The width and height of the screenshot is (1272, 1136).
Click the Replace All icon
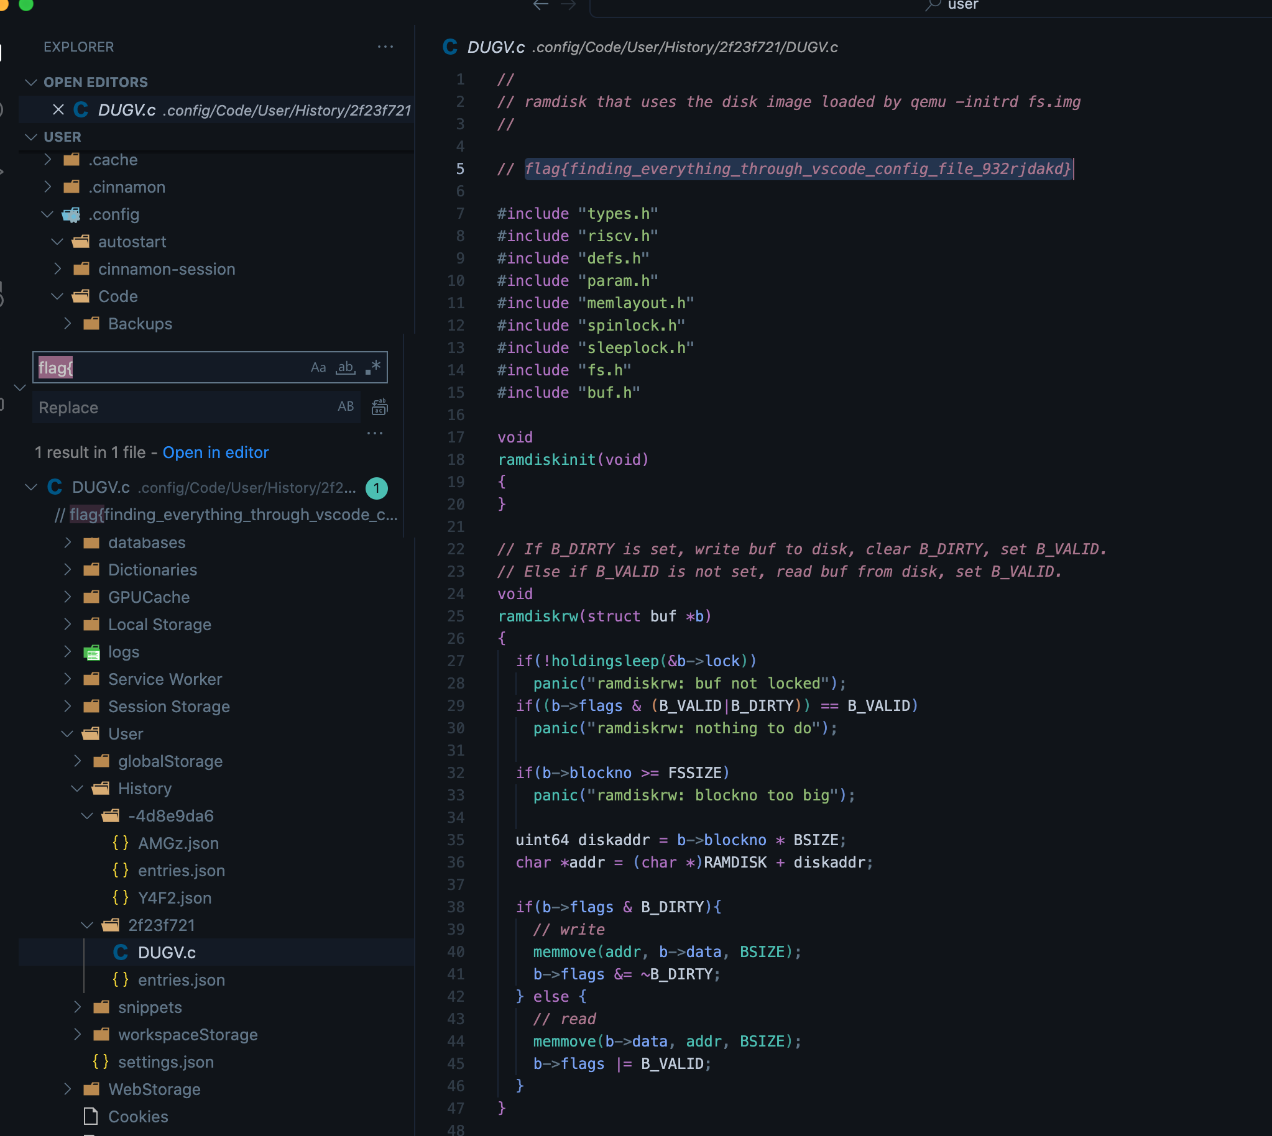[380, 407]
